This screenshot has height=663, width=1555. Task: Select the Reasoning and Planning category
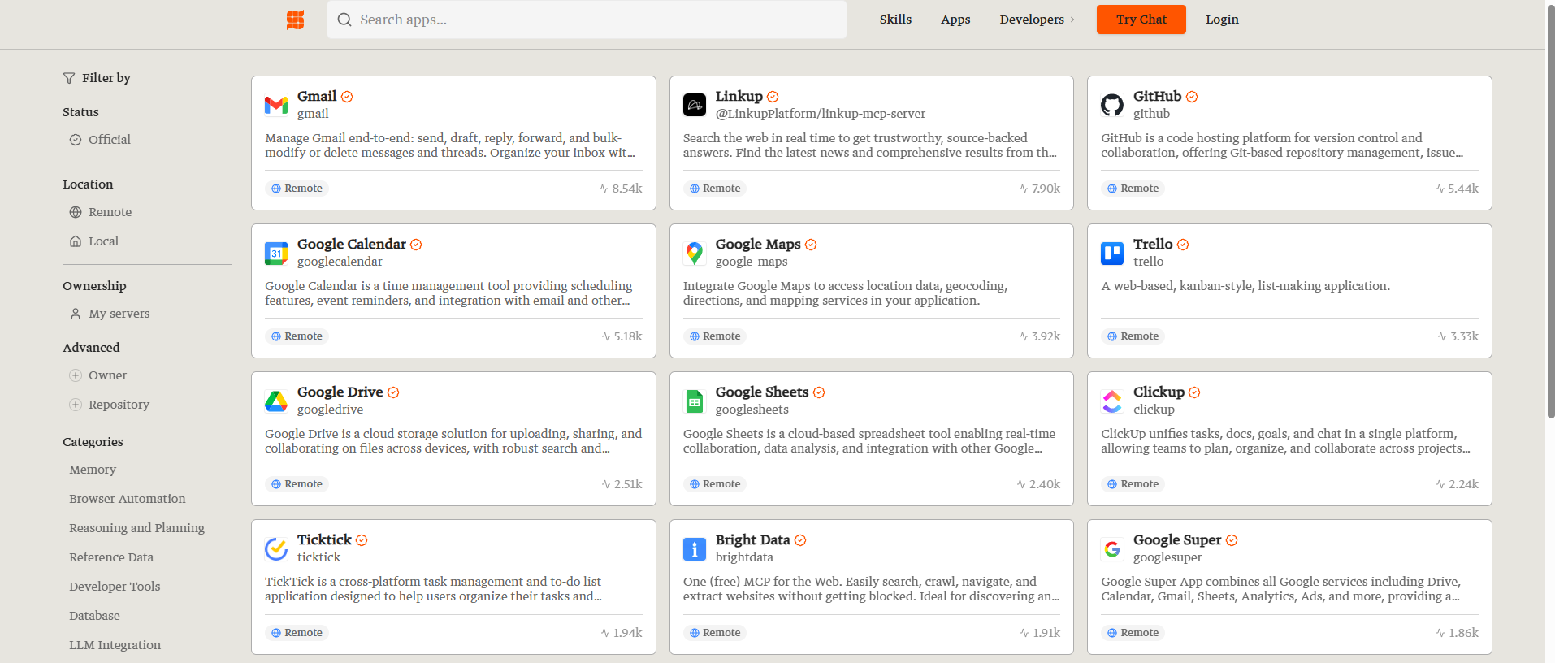pyautogui.click(x=137, y=528)
